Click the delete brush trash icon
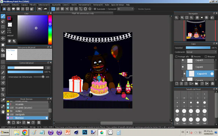The width and height of the screenshot is (218, 136). click(39, 122)
